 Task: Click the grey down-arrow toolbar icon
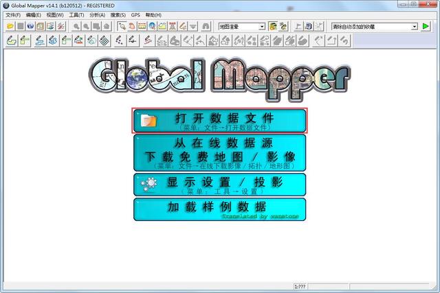(192, 26)
